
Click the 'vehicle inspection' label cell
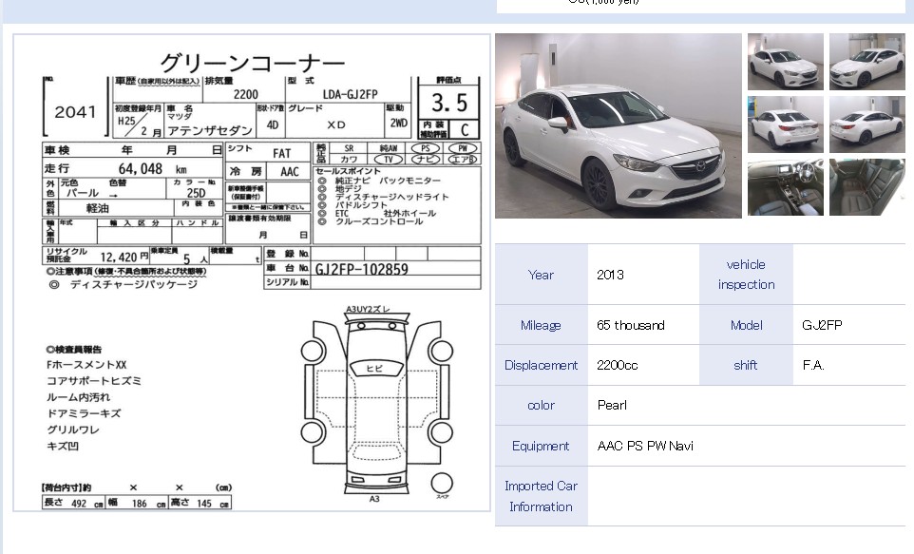click(x=746, y=275)
